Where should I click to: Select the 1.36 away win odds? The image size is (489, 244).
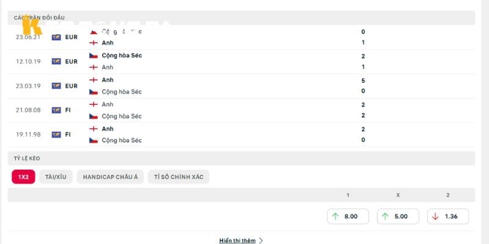[448, 217]
